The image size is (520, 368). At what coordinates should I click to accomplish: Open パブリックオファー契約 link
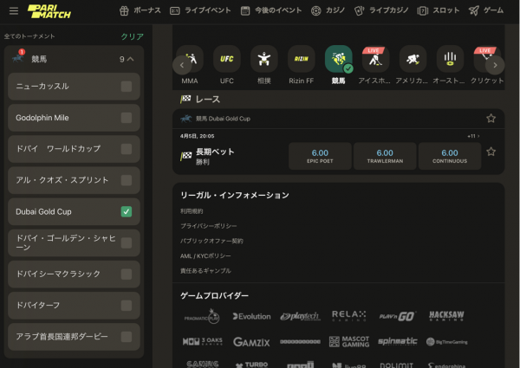coord(211,241)
